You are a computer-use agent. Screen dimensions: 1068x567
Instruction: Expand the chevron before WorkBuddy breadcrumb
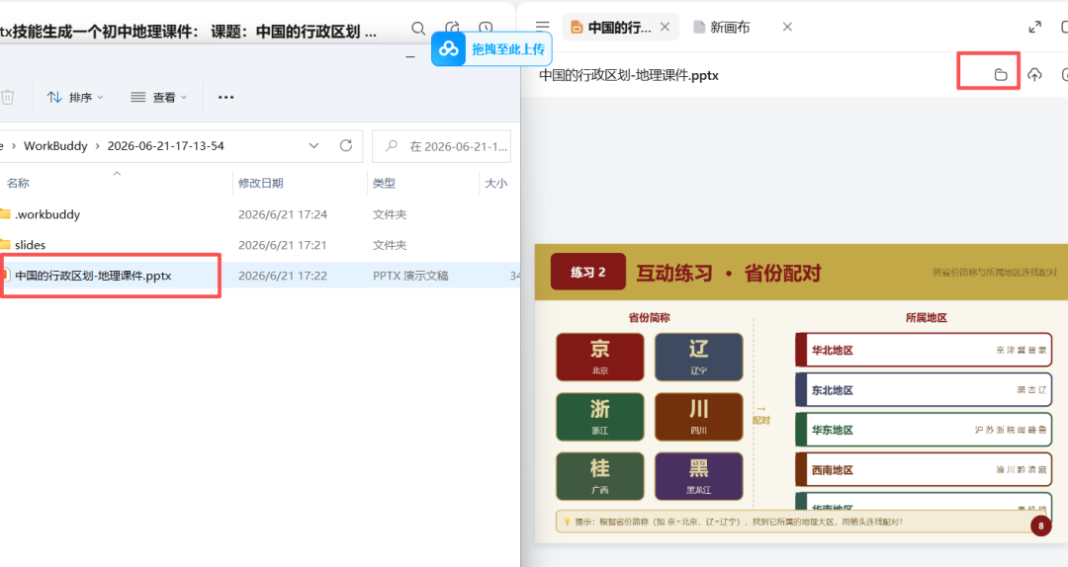click(13, 145)
